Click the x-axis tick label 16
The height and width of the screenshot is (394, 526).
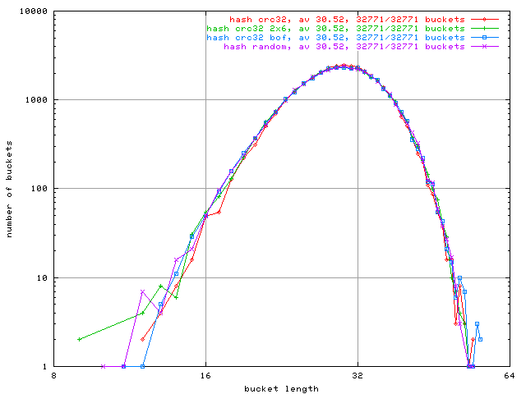(x=205, y=376)
